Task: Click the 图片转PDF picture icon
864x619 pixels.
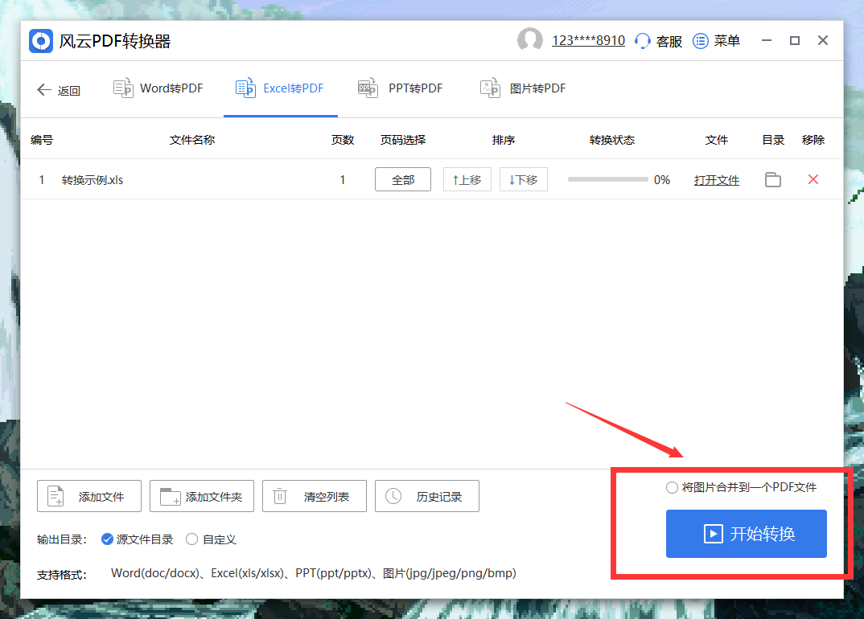Action: pyautogui.click(x=490, y=88)
